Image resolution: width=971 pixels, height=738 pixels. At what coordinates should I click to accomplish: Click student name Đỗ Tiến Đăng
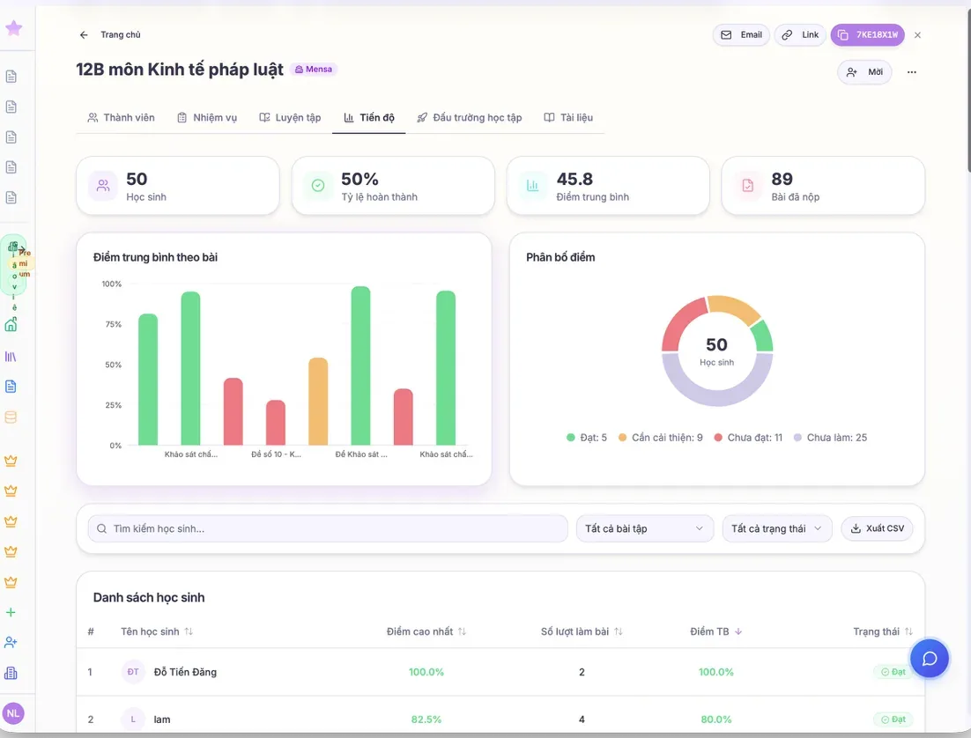185,672
